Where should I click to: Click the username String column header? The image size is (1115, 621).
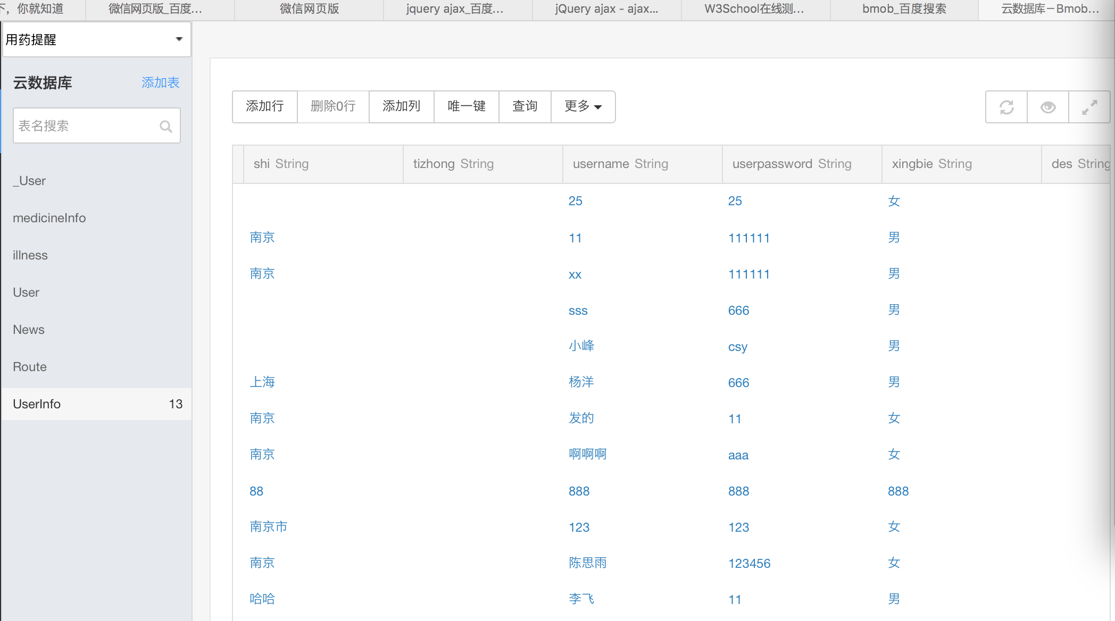tap(620, 164)
